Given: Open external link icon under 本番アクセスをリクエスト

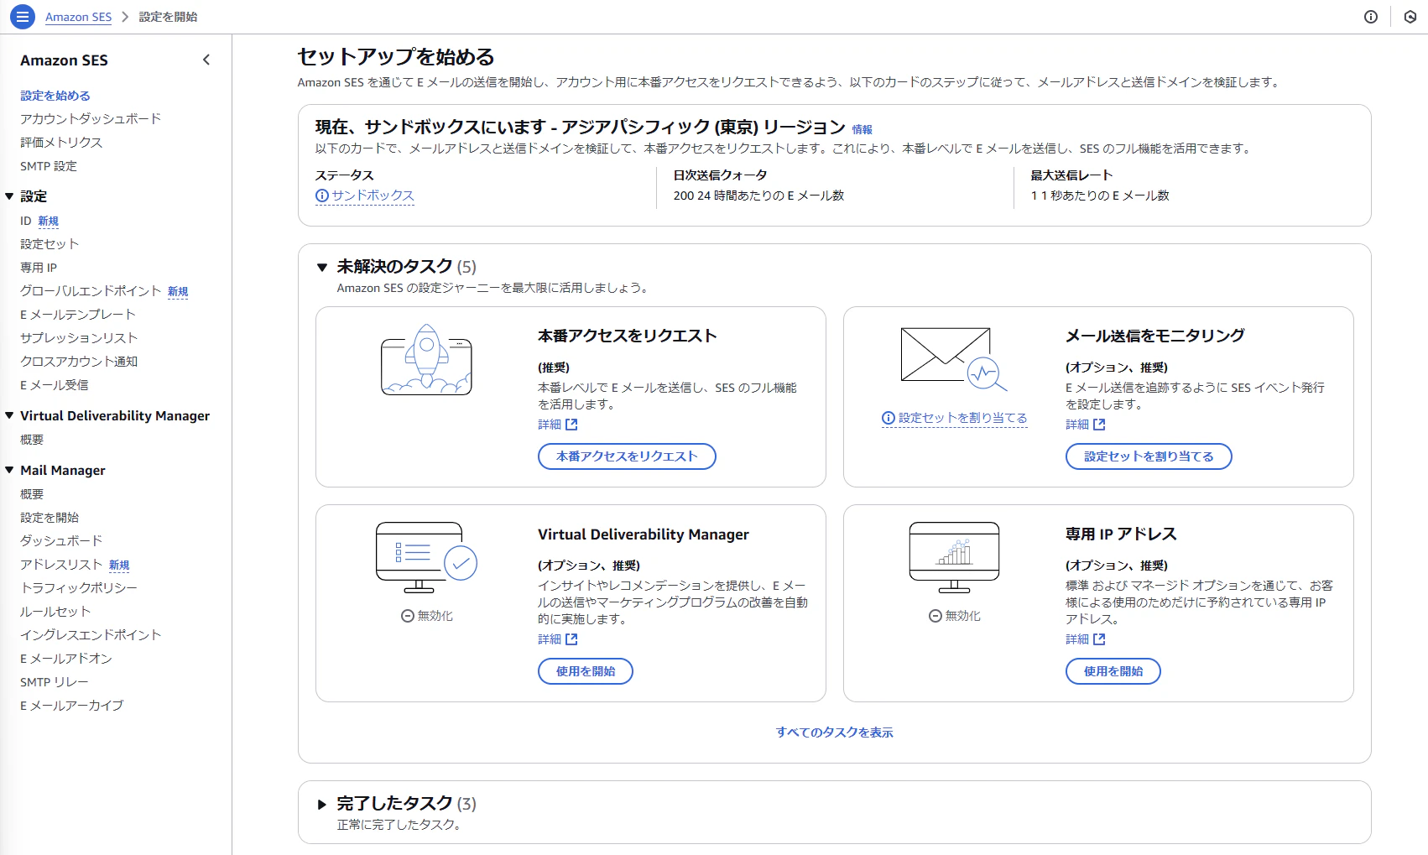Looking at the screenshot, I should [571, 425].
